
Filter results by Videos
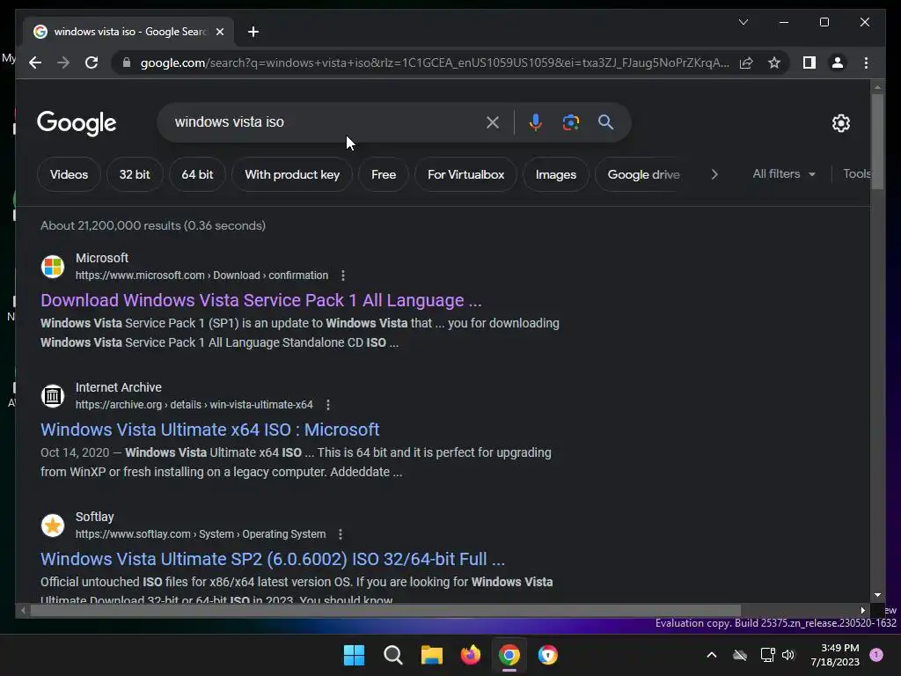69,174
